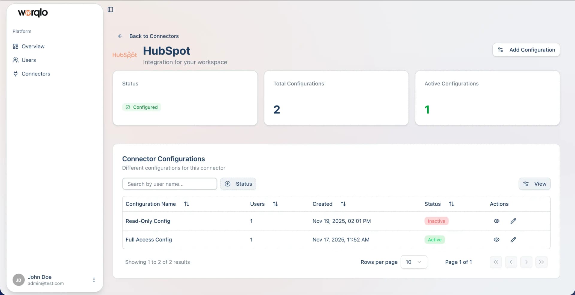Screen dimensions: 575x295
Task: Edit the Read-Only Config with pencil icon
Action: pos(513,221)
